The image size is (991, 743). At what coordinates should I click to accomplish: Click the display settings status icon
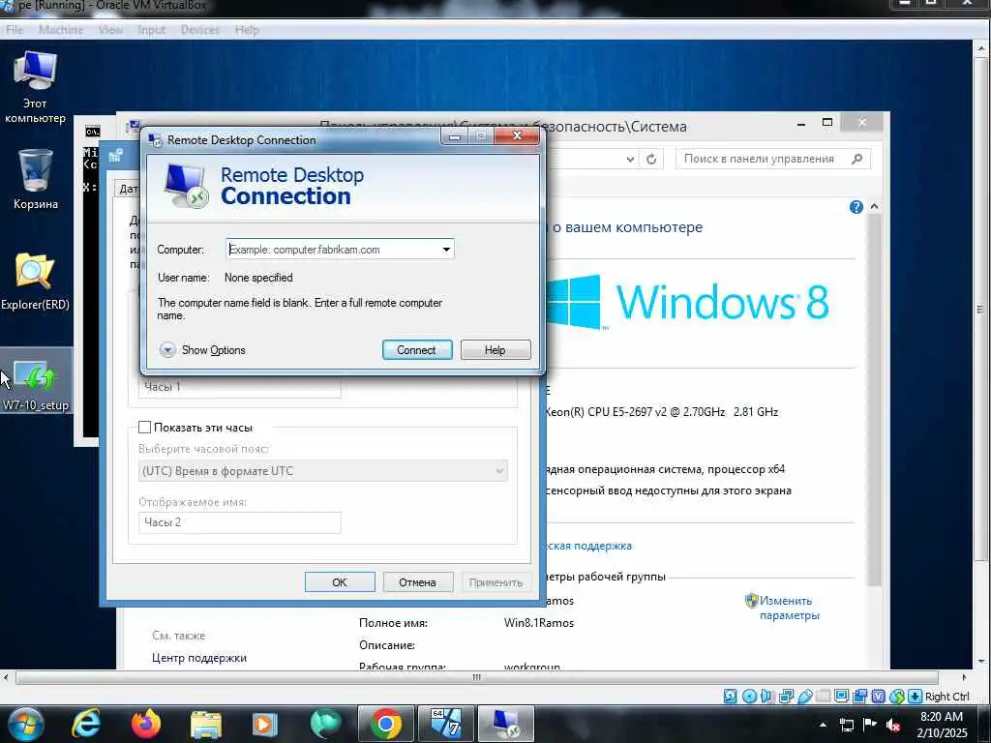click(x=841, y=697)
